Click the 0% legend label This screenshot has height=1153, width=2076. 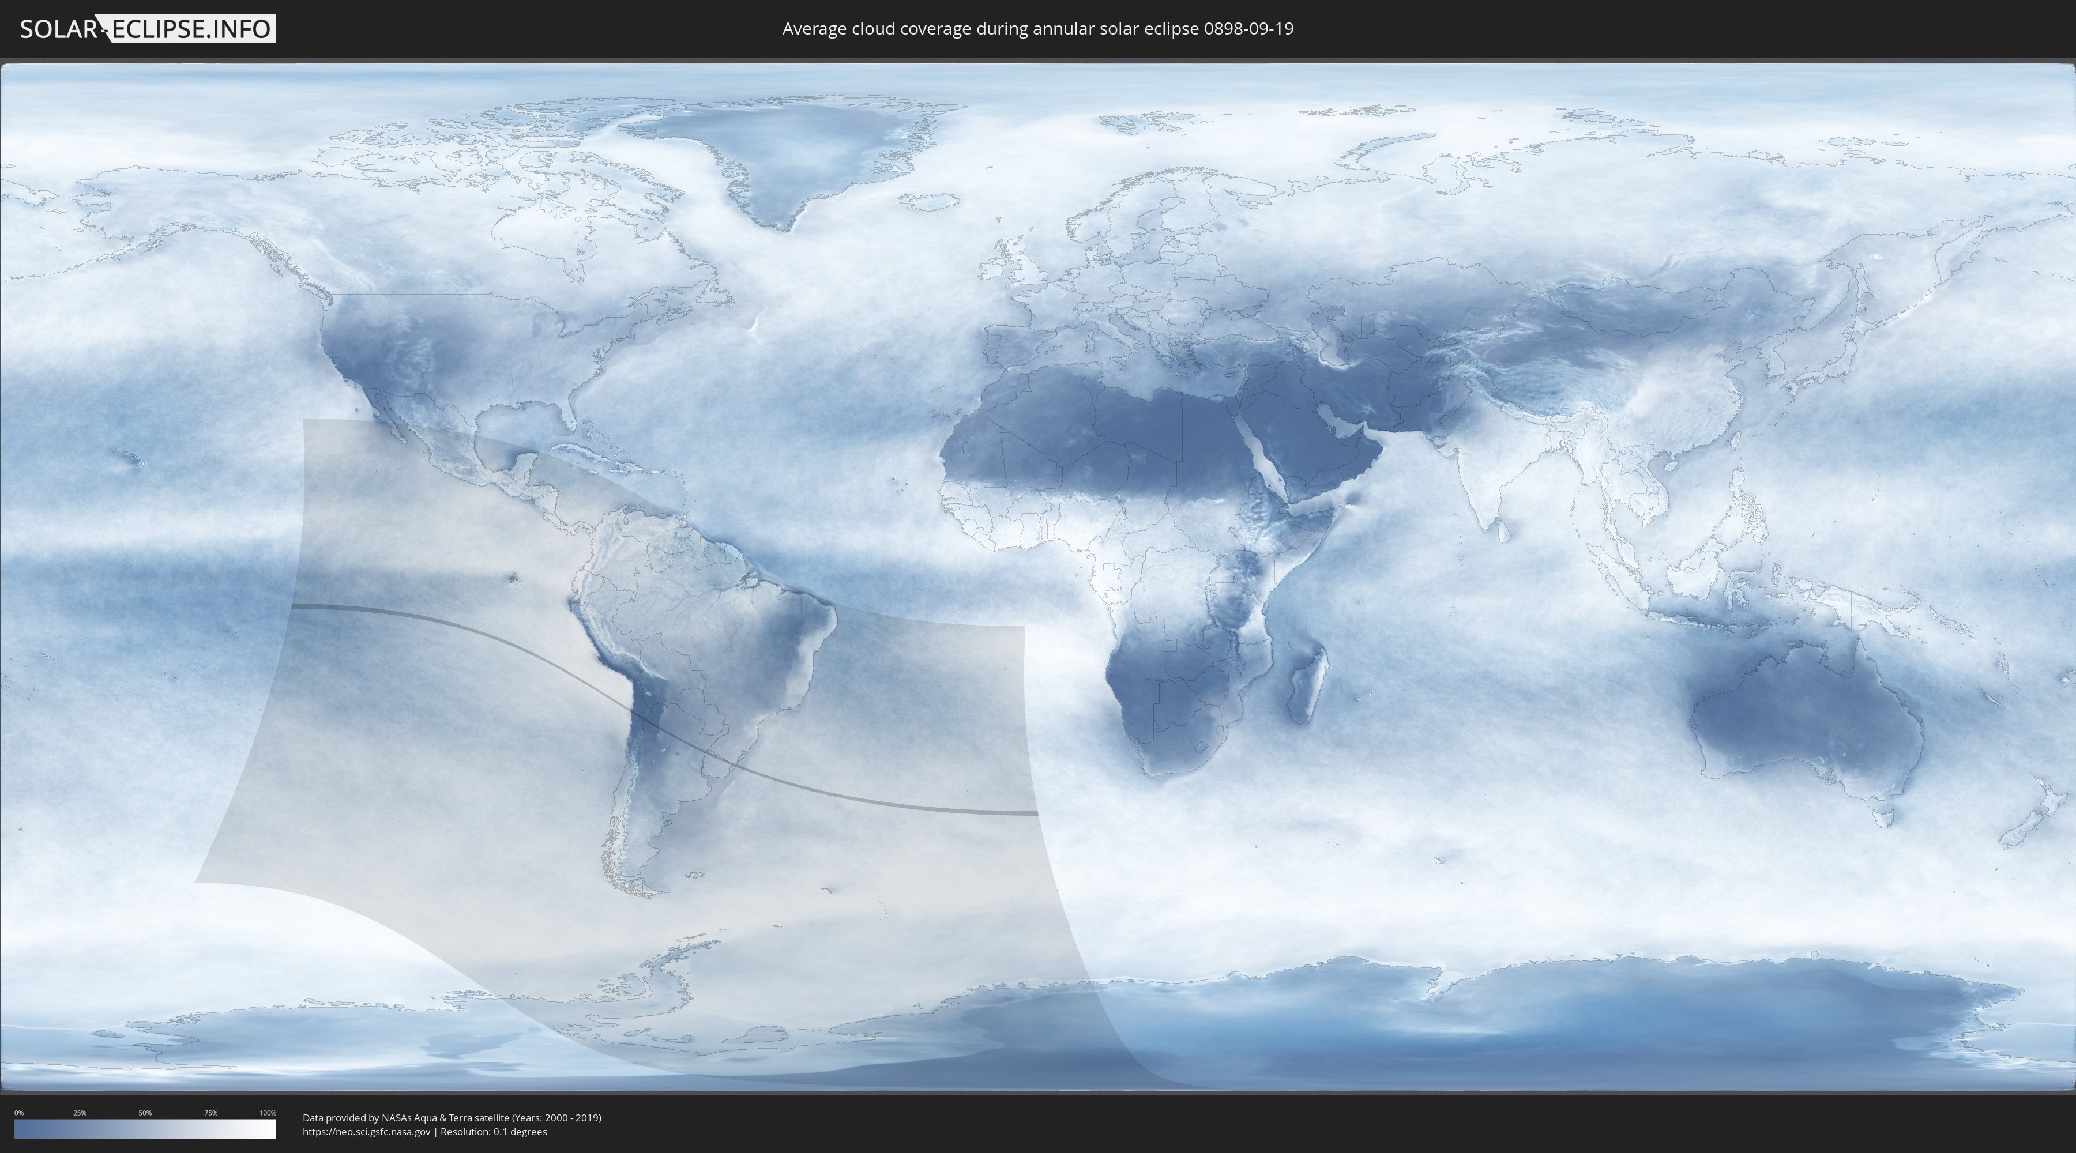[x=18, y=1113]
